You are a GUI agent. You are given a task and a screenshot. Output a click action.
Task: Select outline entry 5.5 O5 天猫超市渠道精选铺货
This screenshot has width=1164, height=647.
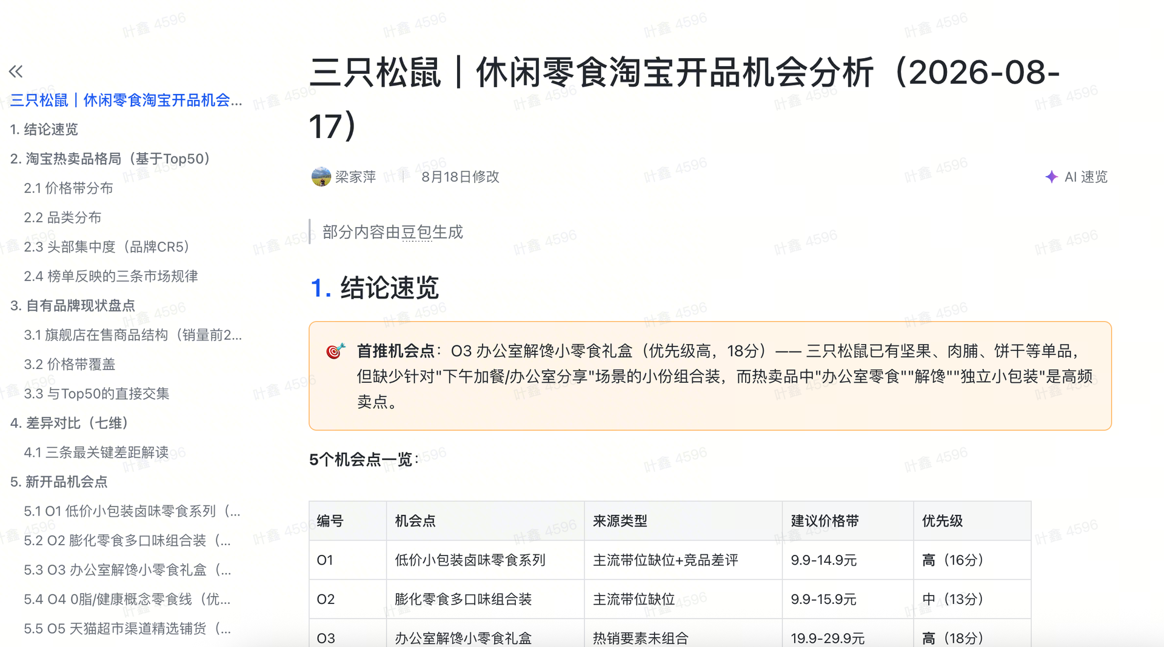click(127, 629)
